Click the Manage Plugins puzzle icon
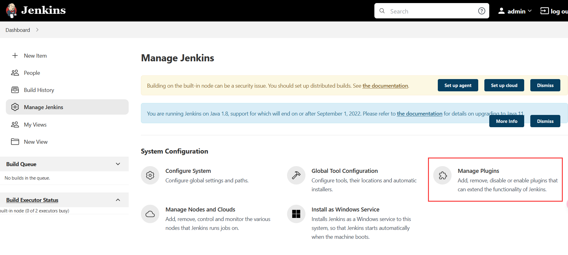The width and height of the screenshot is (568, 255). coord(442,175)
